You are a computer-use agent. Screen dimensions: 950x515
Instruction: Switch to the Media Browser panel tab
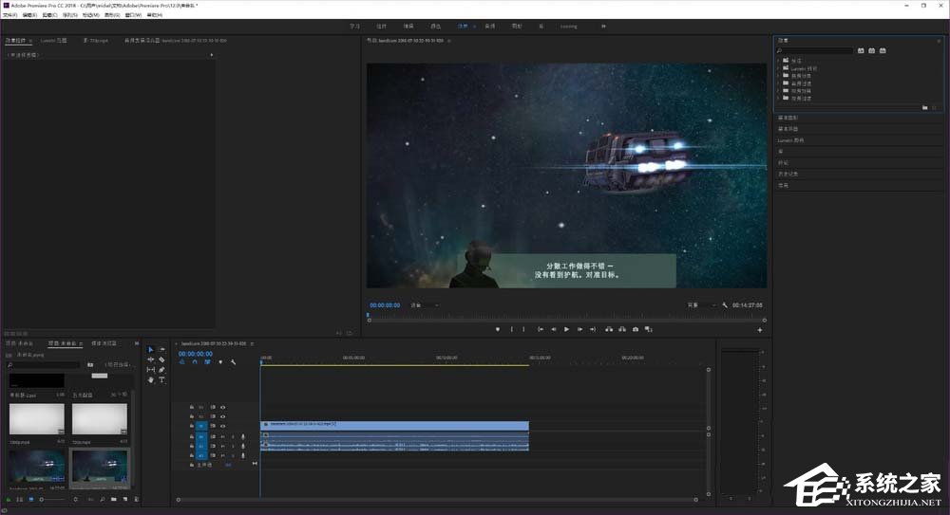tap(103, 342)
